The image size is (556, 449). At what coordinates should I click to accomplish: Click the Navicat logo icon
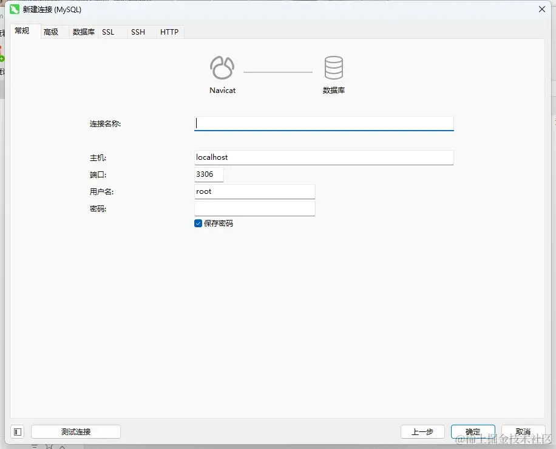(x=222, y=67)
